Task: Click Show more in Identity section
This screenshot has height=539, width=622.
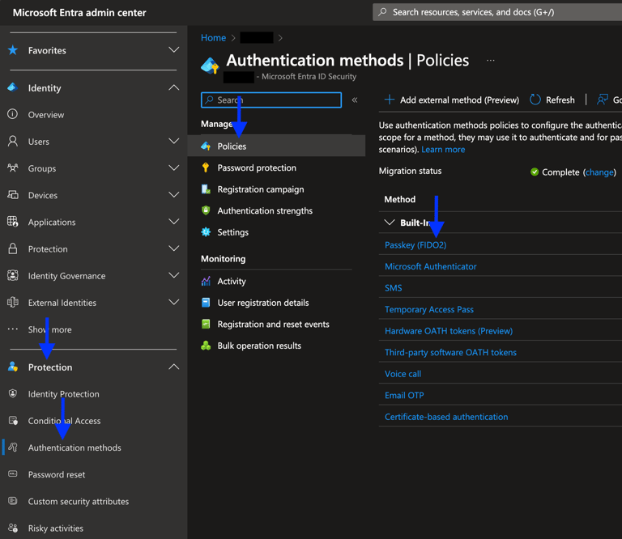Action: pos(49,329)
